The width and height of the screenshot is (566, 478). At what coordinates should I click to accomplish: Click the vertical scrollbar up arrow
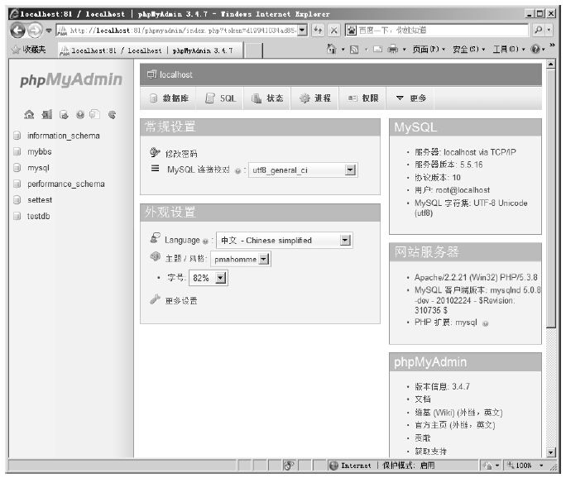coord(550,65)
